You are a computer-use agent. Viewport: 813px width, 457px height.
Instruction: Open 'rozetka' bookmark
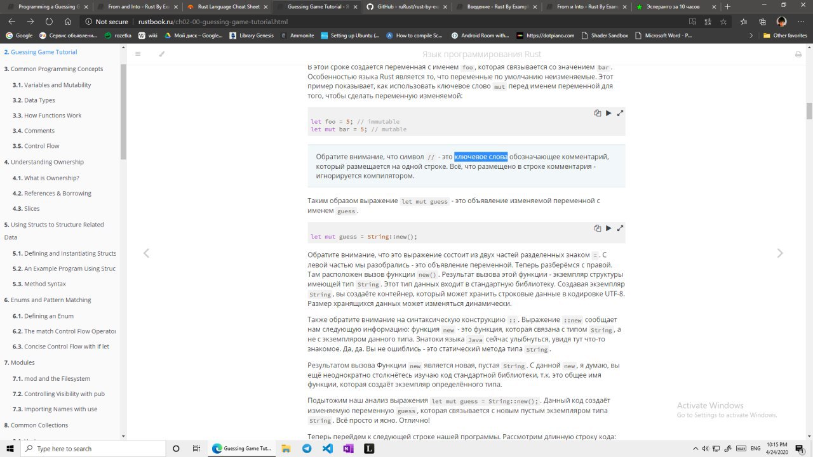tap(118, 36)
